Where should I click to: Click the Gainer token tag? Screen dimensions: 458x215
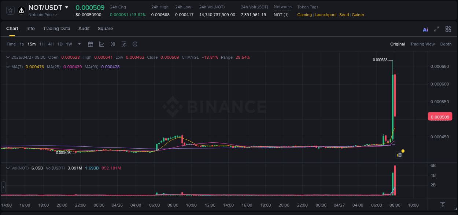[x=358, y=15]
